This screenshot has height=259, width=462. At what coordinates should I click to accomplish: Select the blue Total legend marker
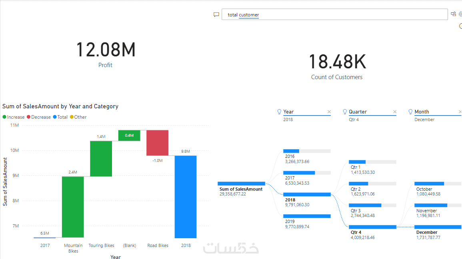(55, 117)
